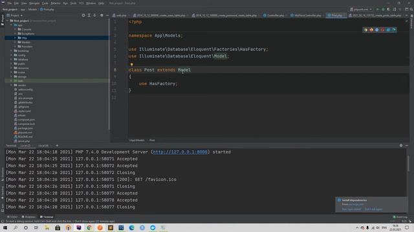Click the Debug bug icon

point(383,9)
